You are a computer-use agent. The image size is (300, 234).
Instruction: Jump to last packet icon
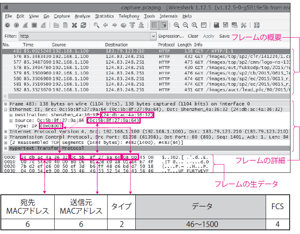pyautogui.click(x=141, y=25)
